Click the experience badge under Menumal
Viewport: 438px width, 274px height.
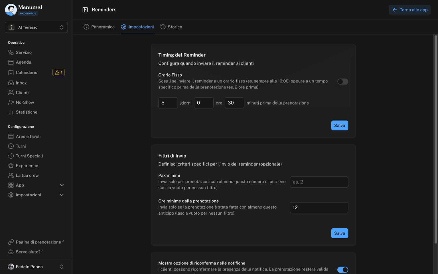[x=28, y=13]
